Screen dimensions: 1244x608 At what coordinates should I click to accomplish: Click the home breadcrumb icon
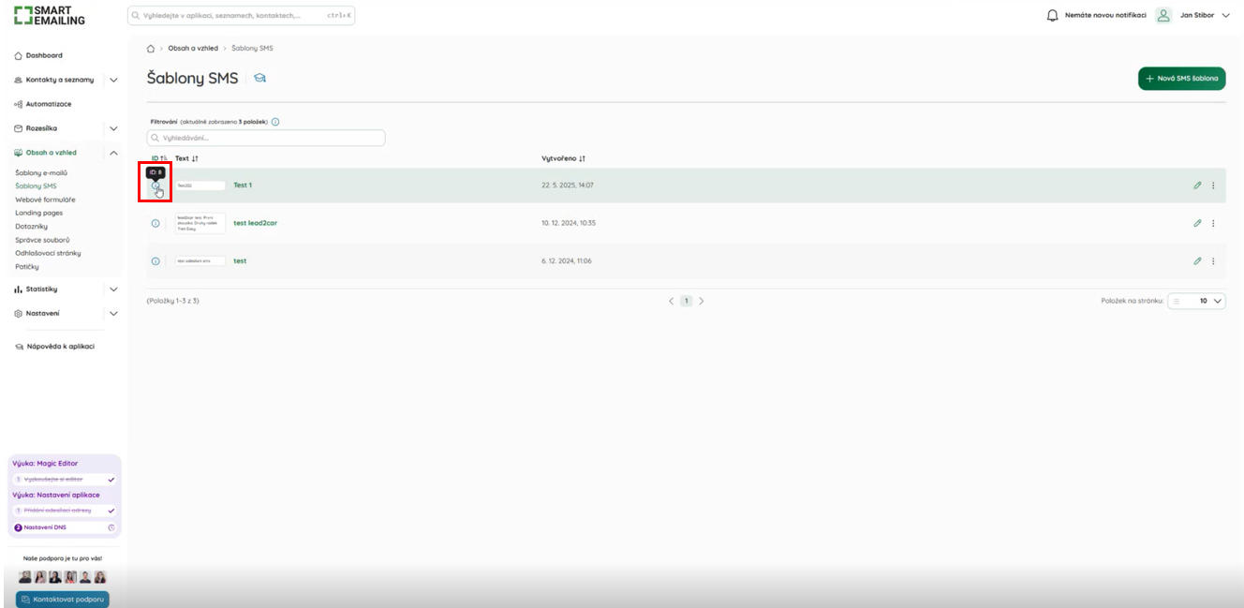click(151, 48)
